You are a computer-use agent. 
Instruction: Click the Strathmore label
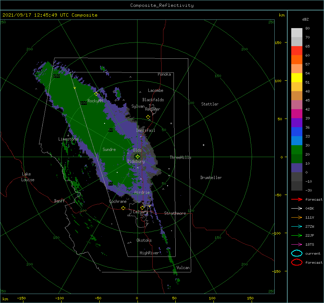coord(175,213)
